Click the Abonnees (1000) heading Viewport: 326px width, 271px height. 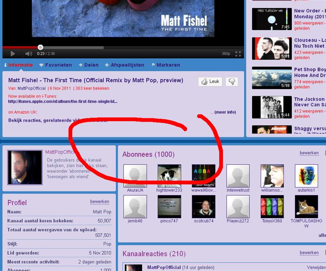point(148,154)
